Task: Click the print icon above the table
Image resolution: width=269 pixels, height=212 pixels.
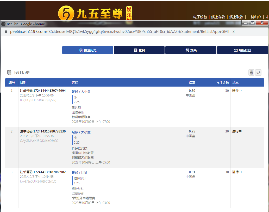Action: point(251,72)
